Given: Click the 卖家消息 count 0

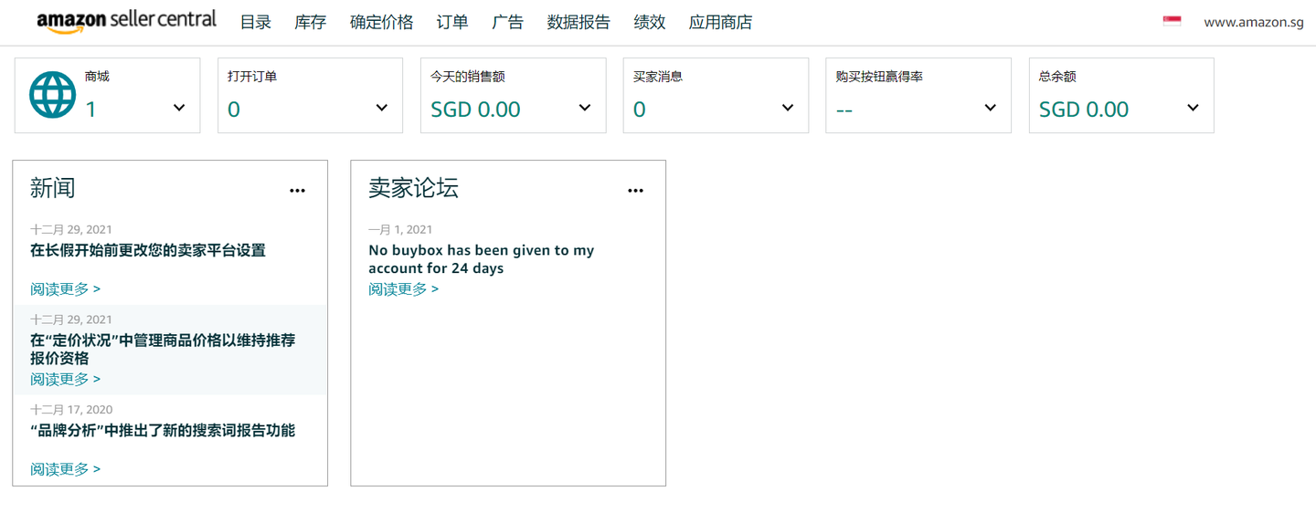Looking at the screenshot, I should (640, 110).
